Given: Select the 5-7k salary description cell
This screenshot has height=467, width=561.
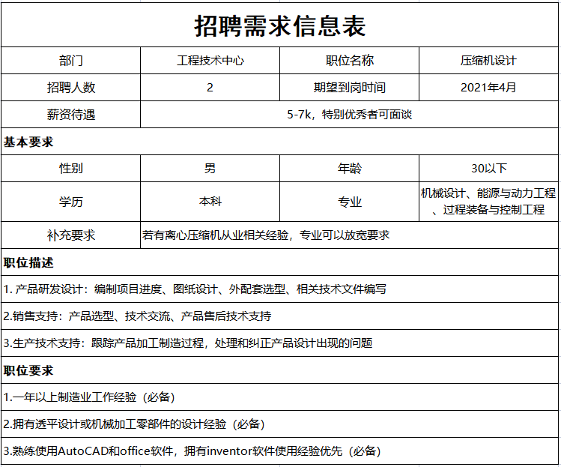Looking at the screenshot, I should (349, 115).
